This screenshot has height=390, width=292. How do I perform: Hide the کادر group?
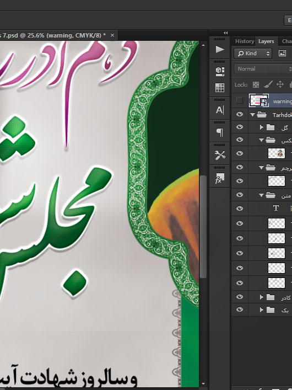point(240,297)
